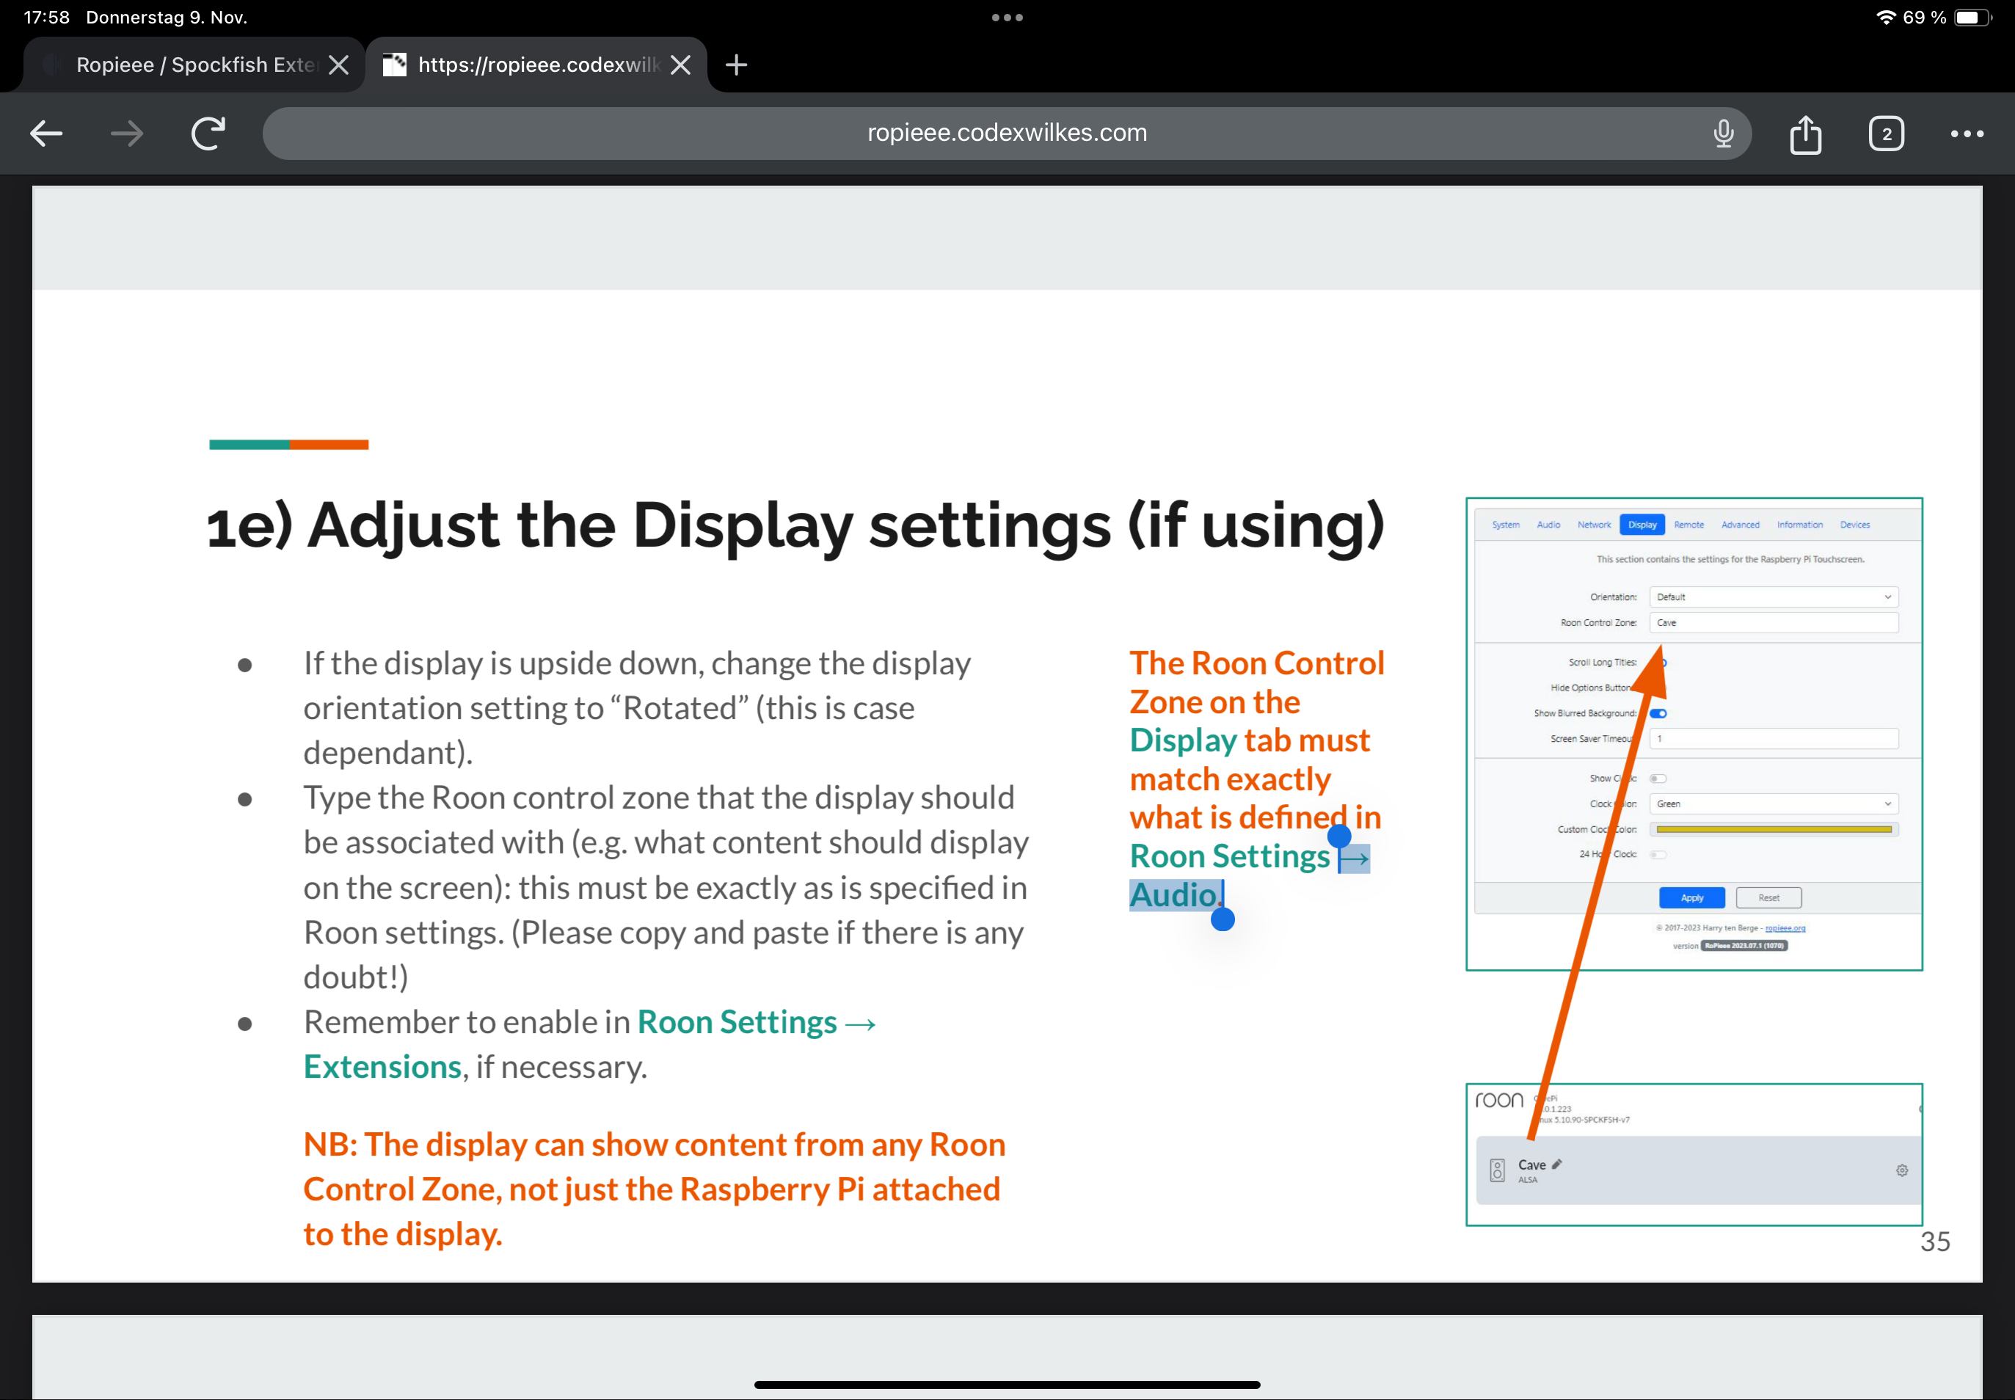Click the Roon logo in the extension panel
This screenshot has width=2015, height=1400.
tap(1500, 1101)
